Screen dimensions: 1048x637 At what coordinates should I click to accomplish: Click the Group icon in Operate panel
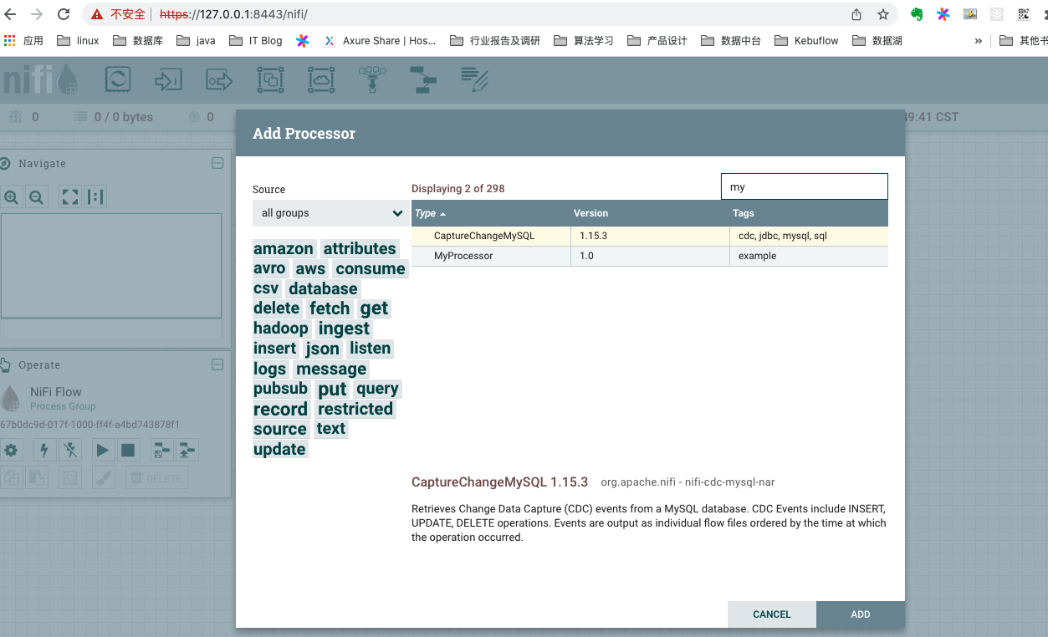tap(70, 478)
